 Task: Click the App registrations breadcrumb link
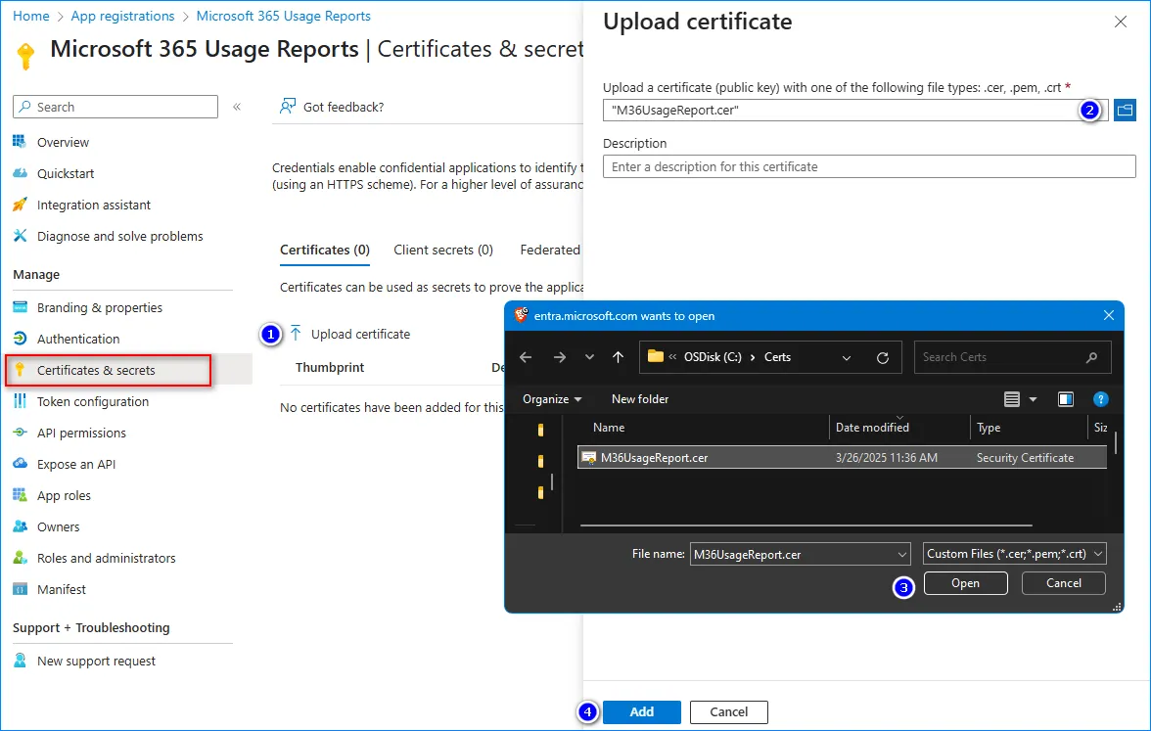point(122,16)
